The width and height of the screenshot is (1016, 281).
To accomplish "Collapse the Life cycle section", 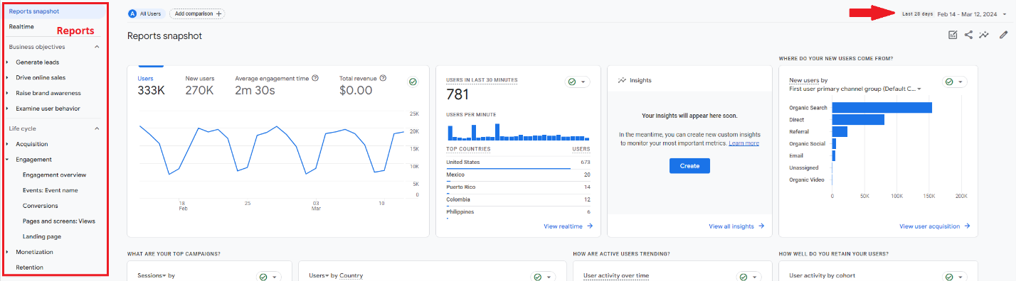I will click(x=97, y=128).
